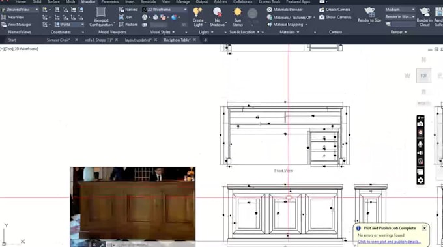Image resolution: width=443 pixels, height=247 pixels.
Task: Open the Visualize ribbon tab
Action: [88, 2]
